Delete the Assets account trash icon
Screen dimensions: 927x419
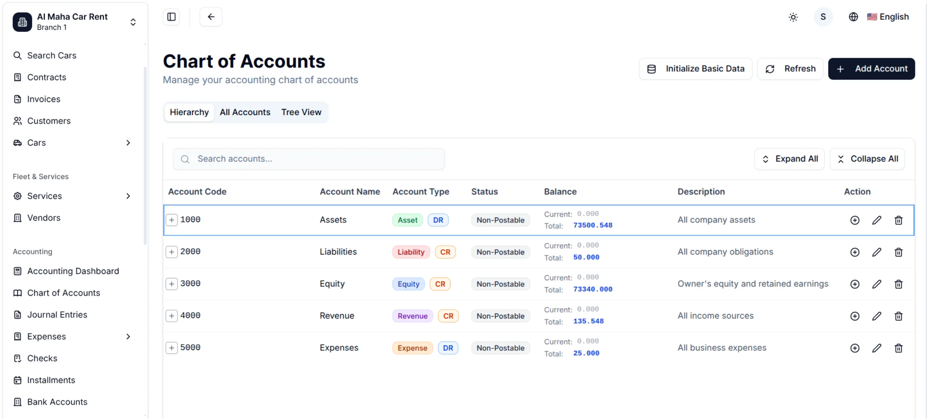pos(899,220)
